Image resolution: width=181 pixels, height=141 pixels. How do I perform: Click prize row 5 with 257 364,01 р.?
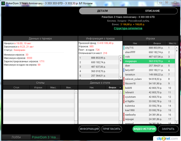coord(99,76)
